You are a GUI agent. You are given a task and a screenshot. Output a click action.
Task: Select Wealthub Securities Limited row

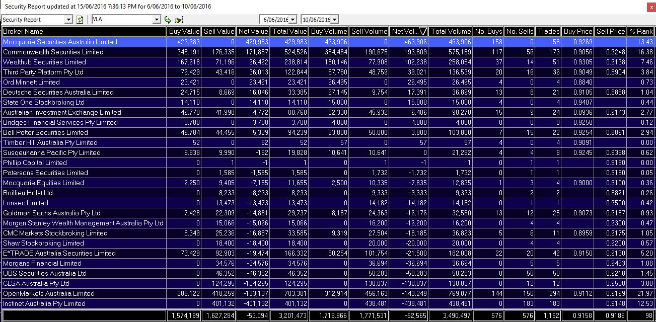click(328, 62)
